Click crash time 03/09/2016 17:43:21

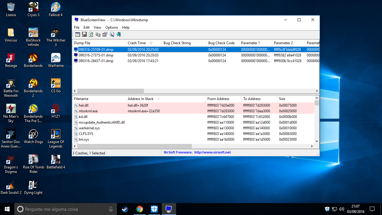143,61
